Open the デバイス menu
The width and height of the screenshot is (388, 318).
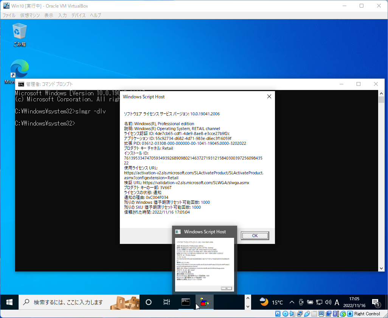78,16
